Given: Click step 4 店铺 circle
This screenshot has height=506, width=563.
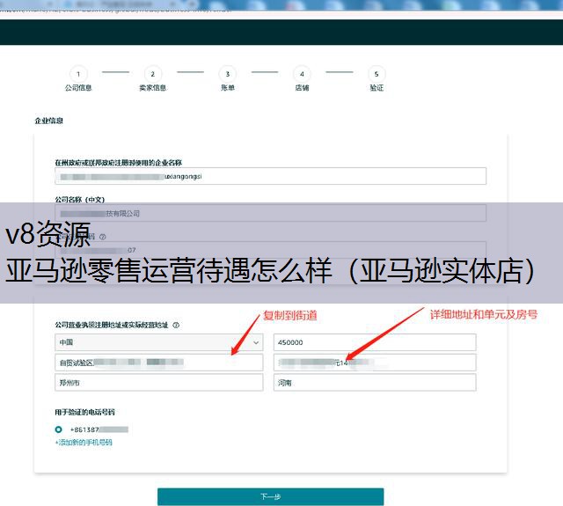Looking at the screenshot, I should pyautogui.click(x=302, y=75).
